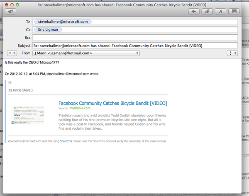Click the 'On 2012-07-12, at 5:04 PM' line

(x=52, y=74)
